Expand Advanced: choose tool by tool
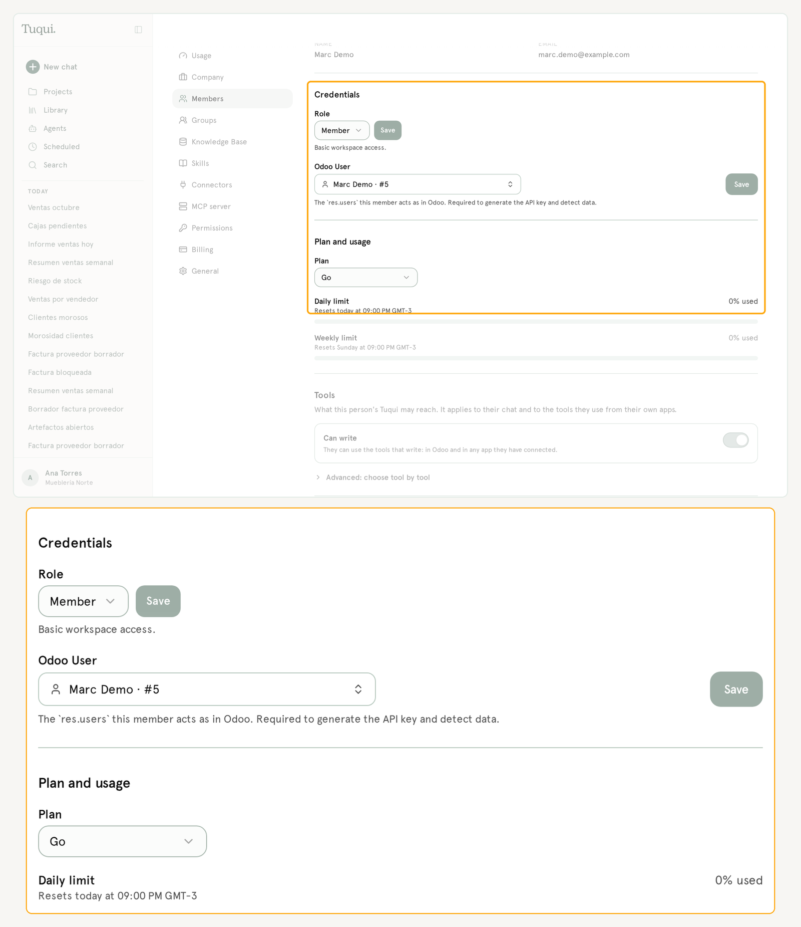Viewport: 801px width, 927px height. (373, 478)
